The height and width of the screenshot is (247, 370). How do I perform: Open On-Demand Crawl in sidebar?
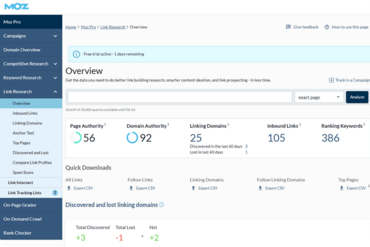[31, 219]
